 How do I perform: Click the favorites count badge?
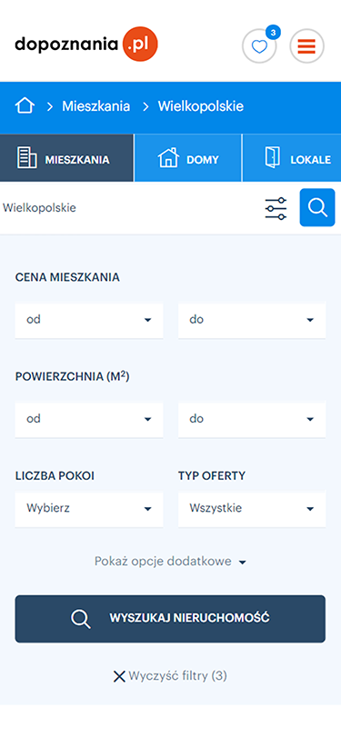[x=273, y=33]
